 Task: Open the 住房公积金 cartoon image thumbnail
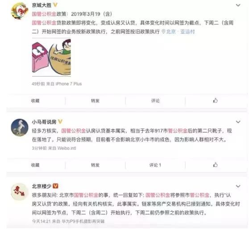[51, 57]
